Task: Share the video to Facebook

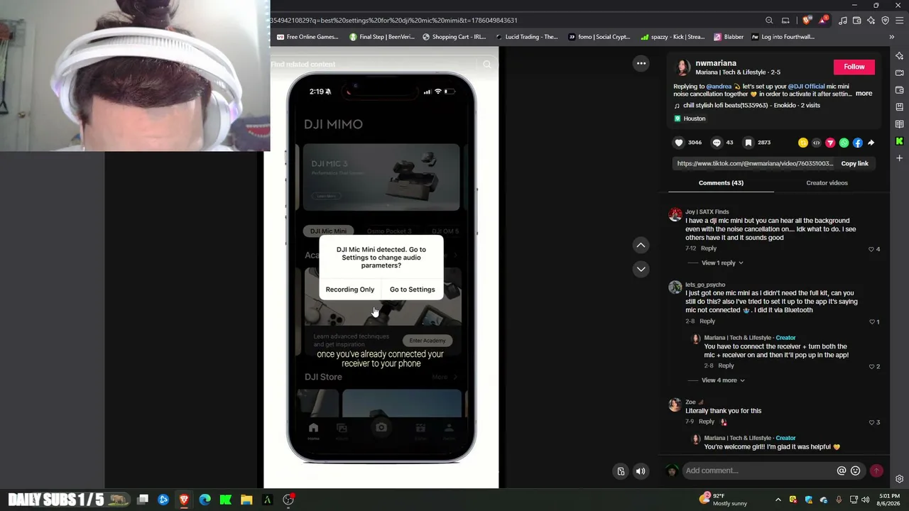Action: tap(858, 143)
